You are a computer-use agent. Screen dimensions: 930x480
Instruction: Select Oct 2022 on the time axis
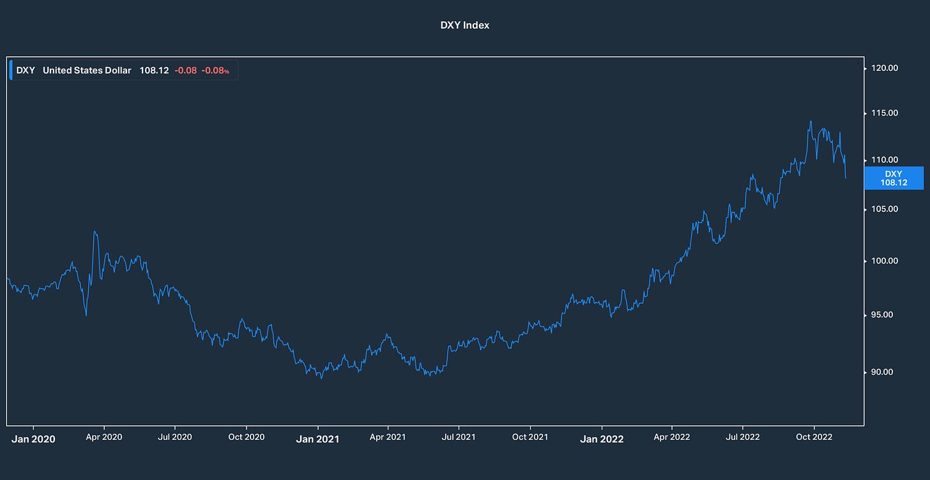pyautogui.click(x=814, y=437)
